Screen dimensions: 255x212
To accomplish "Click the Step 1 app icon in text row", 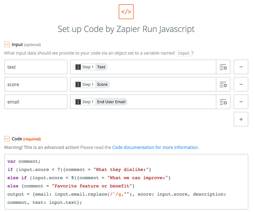I will tap(78, 67).
